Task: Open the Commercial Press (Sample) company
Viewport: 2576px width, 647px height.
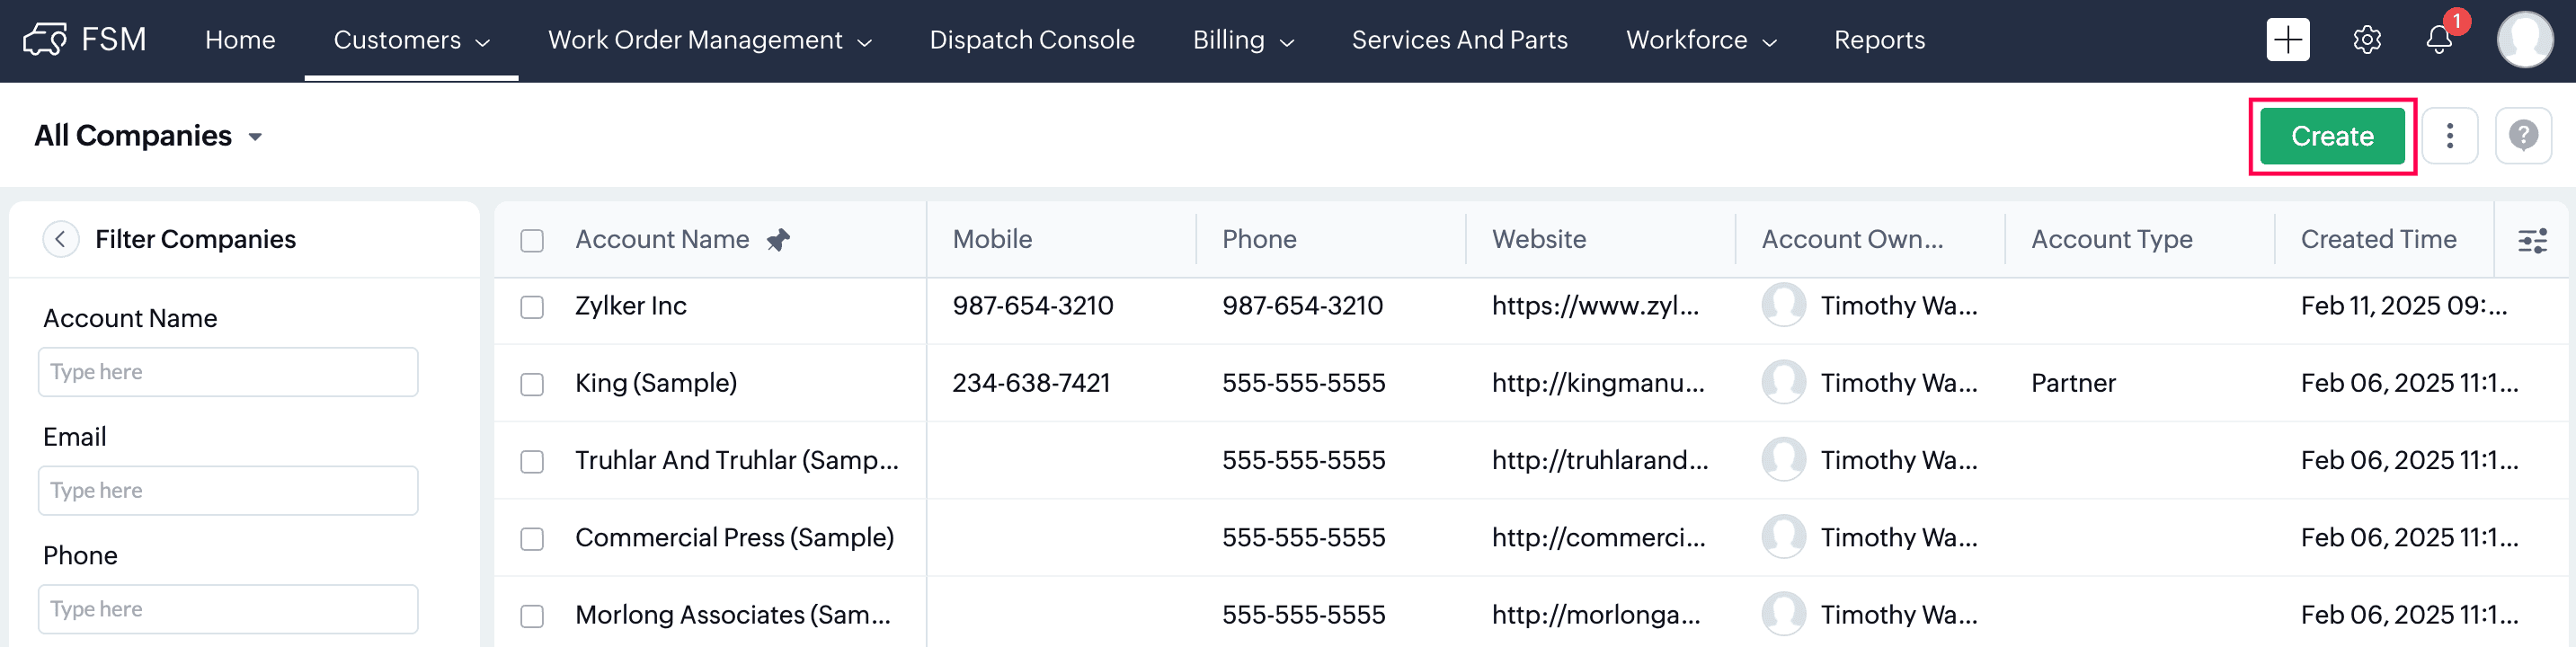Action: click(x=733, y=538)
